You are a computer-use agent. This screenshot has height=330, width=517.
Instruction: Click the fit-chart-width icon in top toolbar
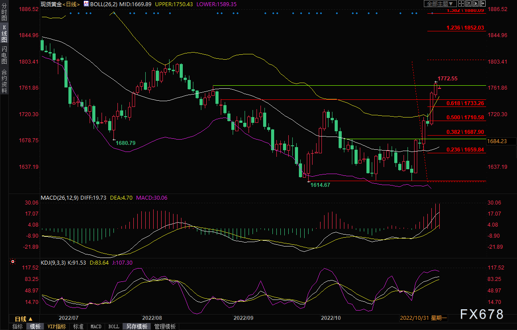tap(468, 4)
